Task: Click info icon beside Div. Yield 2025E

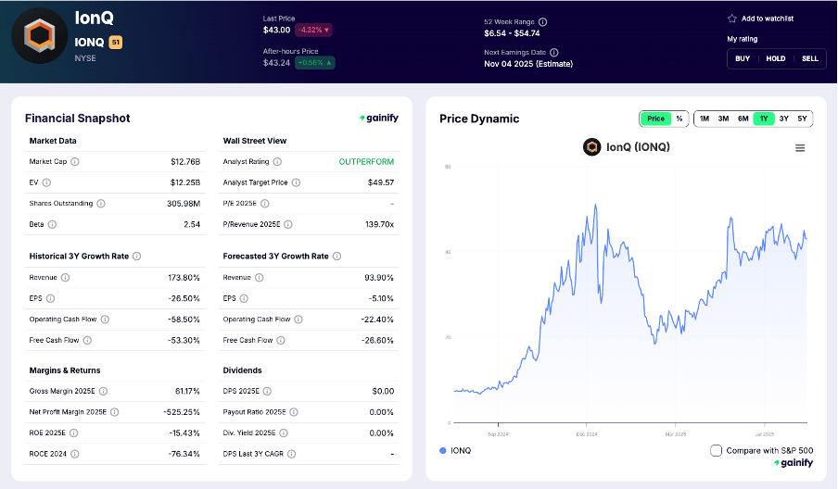Action: pyautogui.click(x=284, y=433)
